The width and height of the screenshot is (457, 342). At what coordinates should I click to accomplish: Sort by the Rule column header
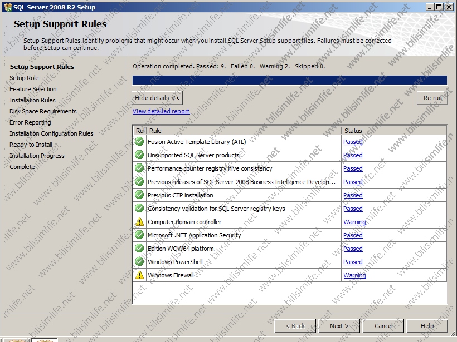[244, 131]
